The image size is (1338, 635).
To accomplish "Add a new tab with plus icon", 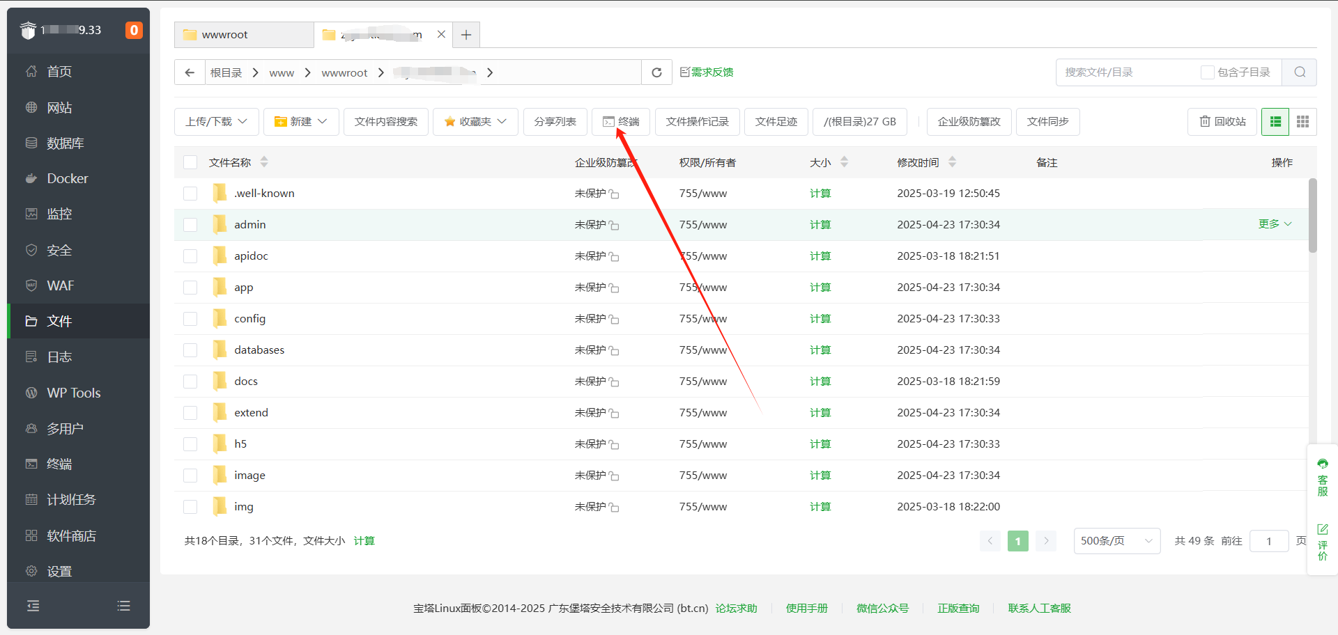I will pos(466,35).
